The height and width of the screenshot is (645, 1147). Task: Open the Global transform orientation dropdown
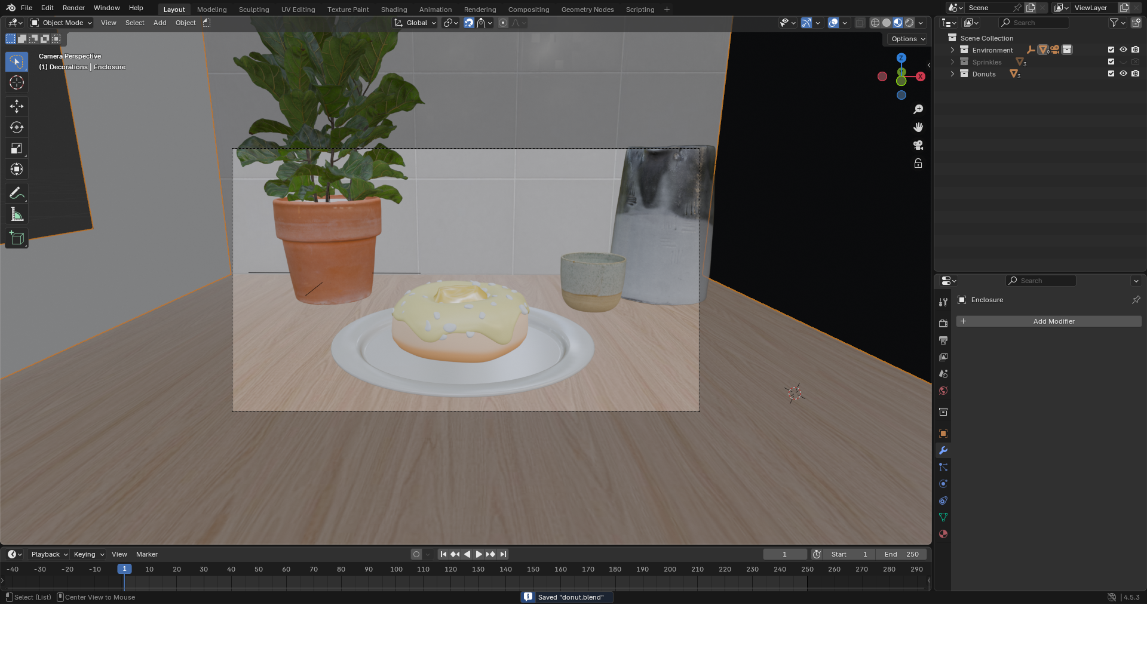coord(415,23)
